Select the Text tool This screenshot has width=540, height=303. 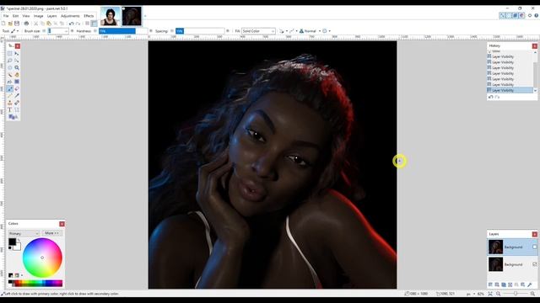coord(10,110)
